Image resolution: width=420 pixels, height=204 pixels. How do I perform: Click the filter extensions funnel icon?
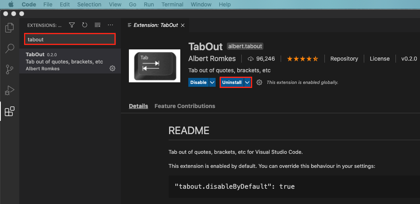tap(72, 25)
